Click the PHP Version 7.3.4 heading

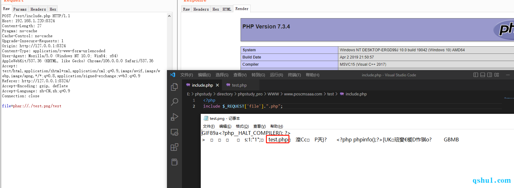pyautogui.click(x=266, y=27)
